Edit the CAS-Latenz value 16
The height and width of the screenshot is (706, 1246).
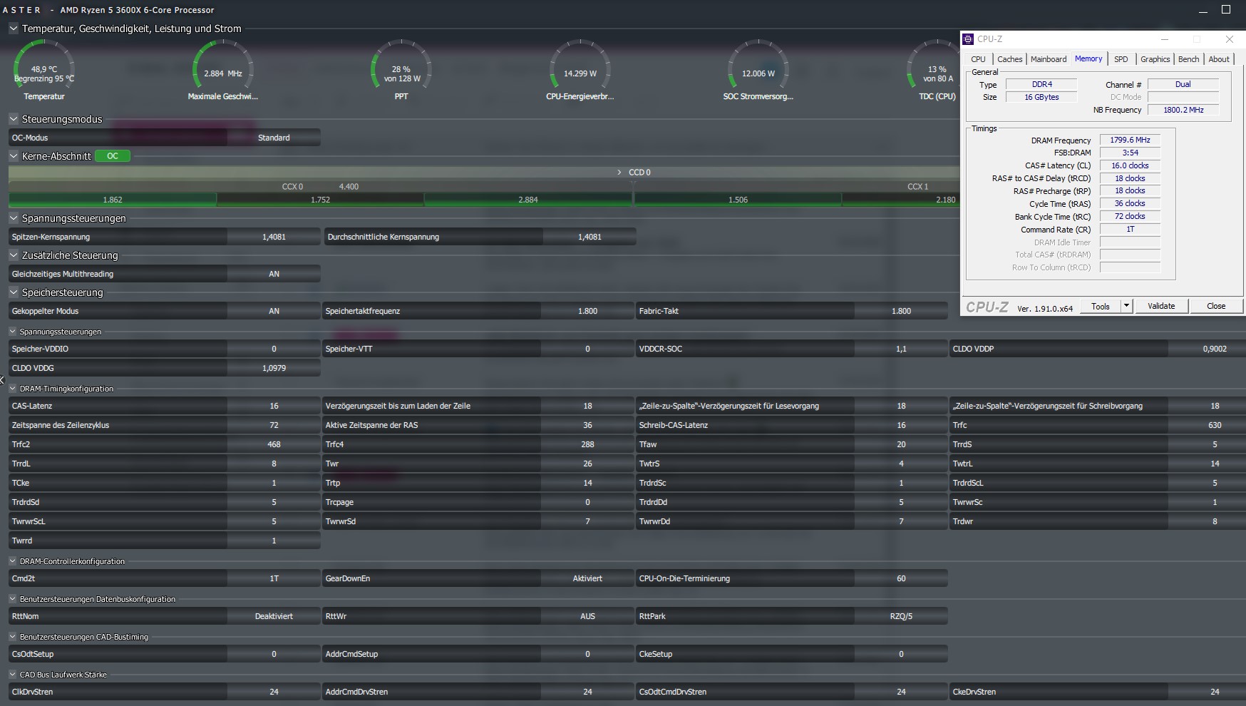274,406
